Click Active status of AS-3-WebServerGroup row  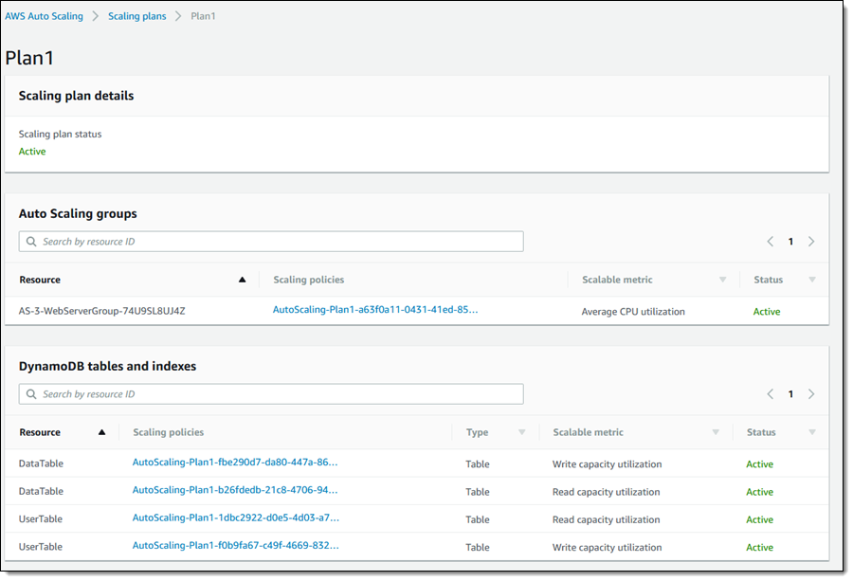click(767, 312)
